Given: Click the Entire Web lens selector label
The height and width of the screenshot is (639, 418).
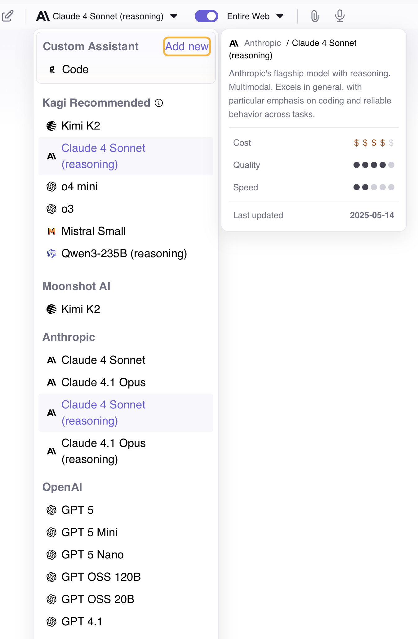Looking at the screenshot, I should [248, 16].
